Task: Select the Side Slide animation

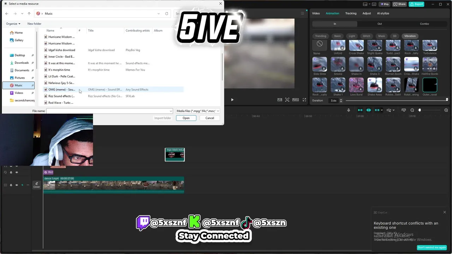Action: (x=320, y=64)
